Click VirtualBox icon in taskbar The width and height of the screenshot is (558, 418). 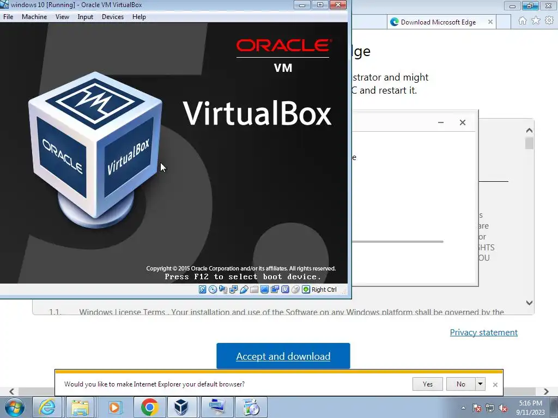[181, 407]
